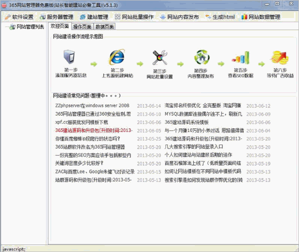Click the 建站管理 globe icon
The height and width of the screenshot is (252, 299).
83,17
